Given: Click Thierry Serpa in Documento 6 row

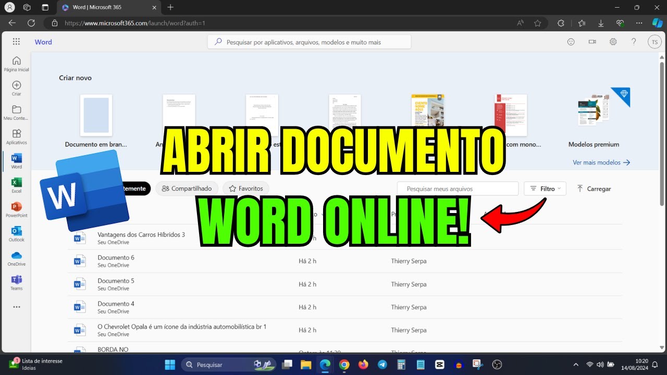Looking at the screenshot, I should pyautogui.click(x=409, y=261).
